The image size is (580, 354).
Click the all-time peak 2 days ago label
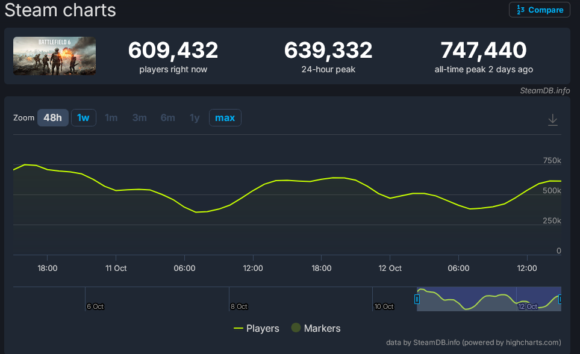point(484,70)
